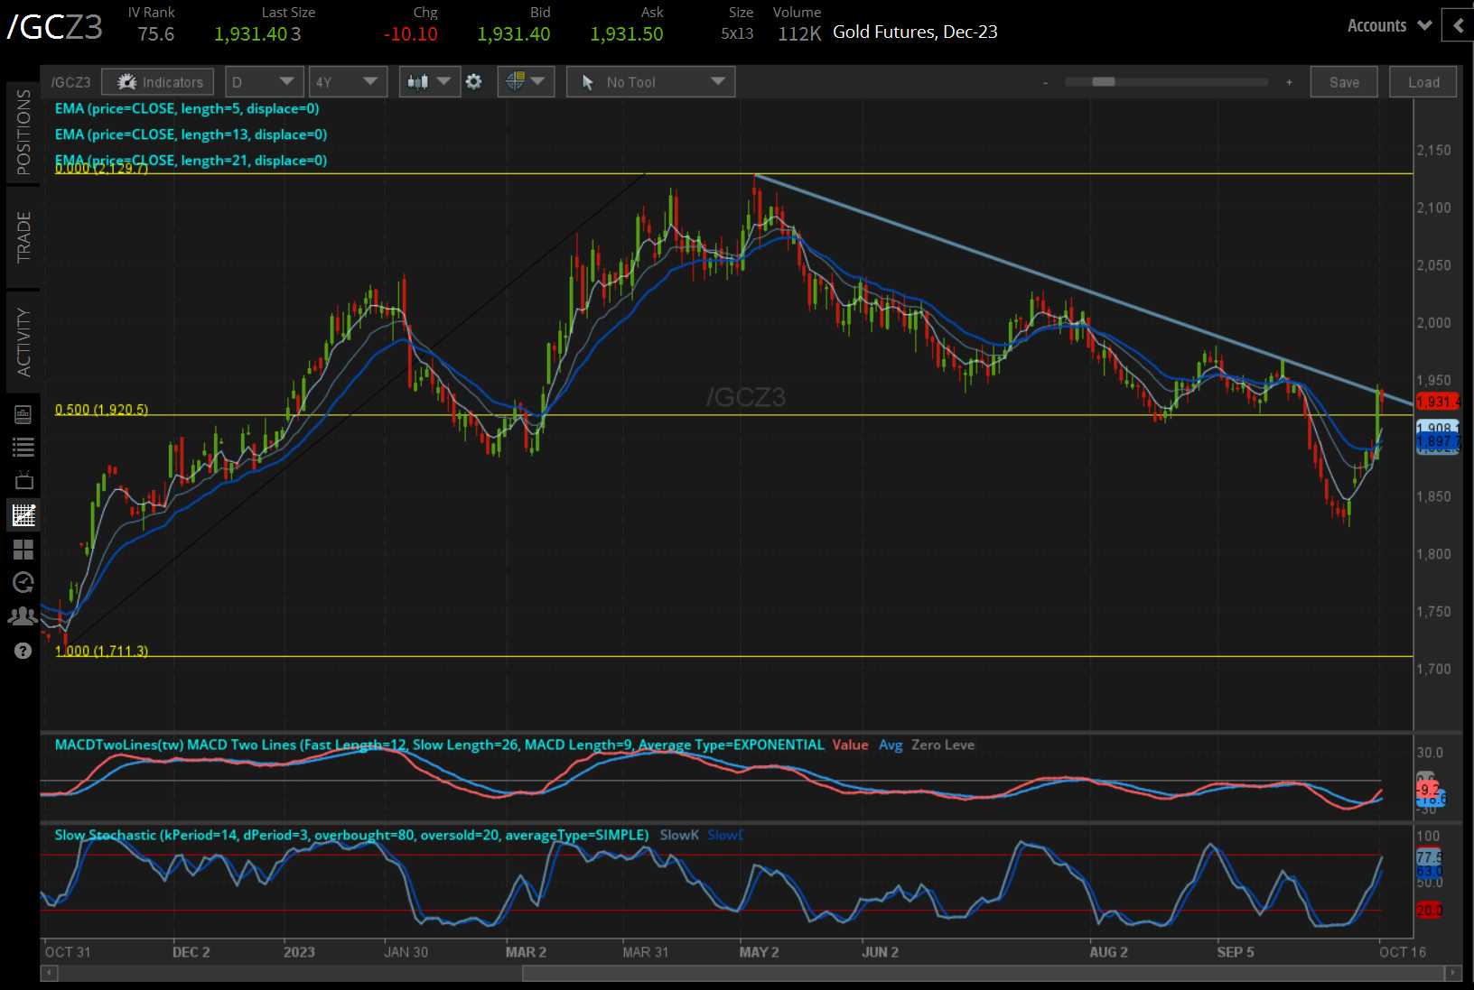Click the question mark help icon
Screen dimensions: 1474x990
click(x=23, y=651)
